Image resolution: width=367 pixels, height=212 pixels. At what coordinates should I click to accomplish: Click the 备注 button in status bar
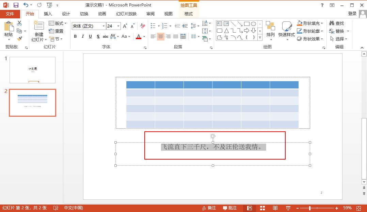[x=209, y=208]
